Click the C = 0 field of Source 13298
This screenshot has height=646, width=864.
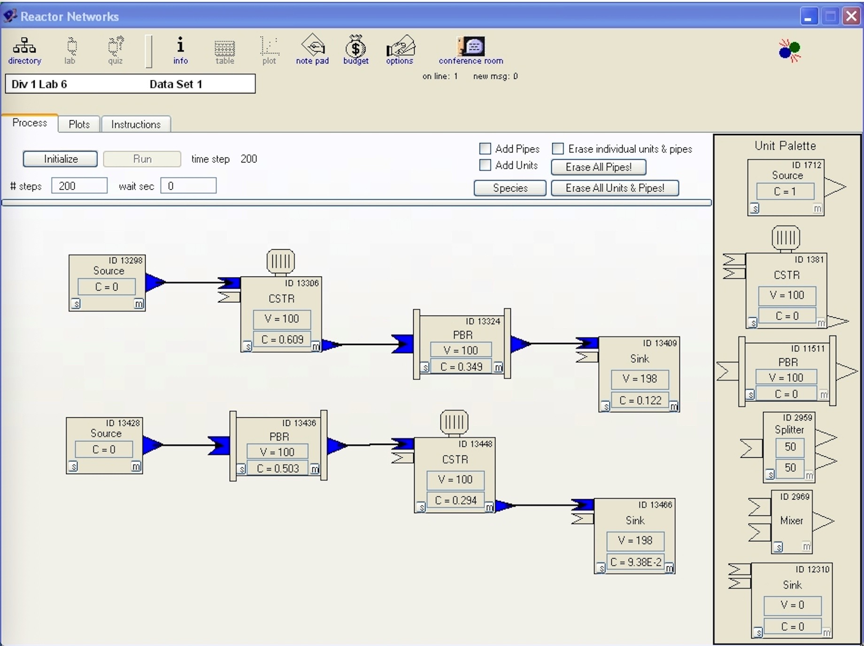(x=107, y=287)
